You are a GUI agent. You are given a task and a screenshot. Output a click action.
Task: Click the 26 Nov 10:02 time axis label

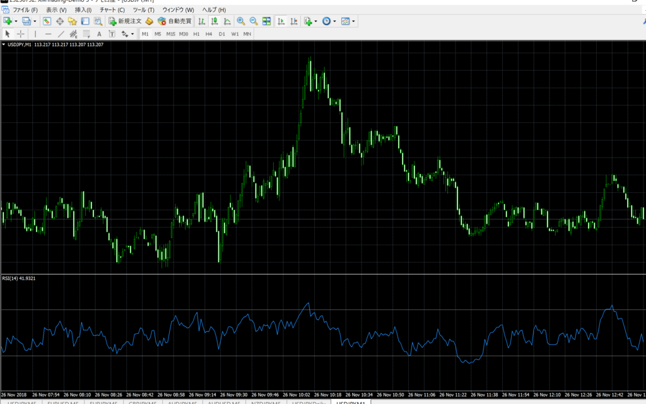click(297, 395)
